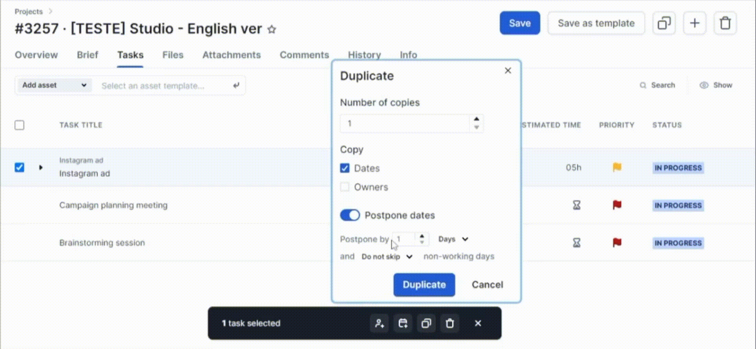This screenshot has height=349, width=756.
Task: Click the delete project trash icon in header
Action: tap(725, 23)
